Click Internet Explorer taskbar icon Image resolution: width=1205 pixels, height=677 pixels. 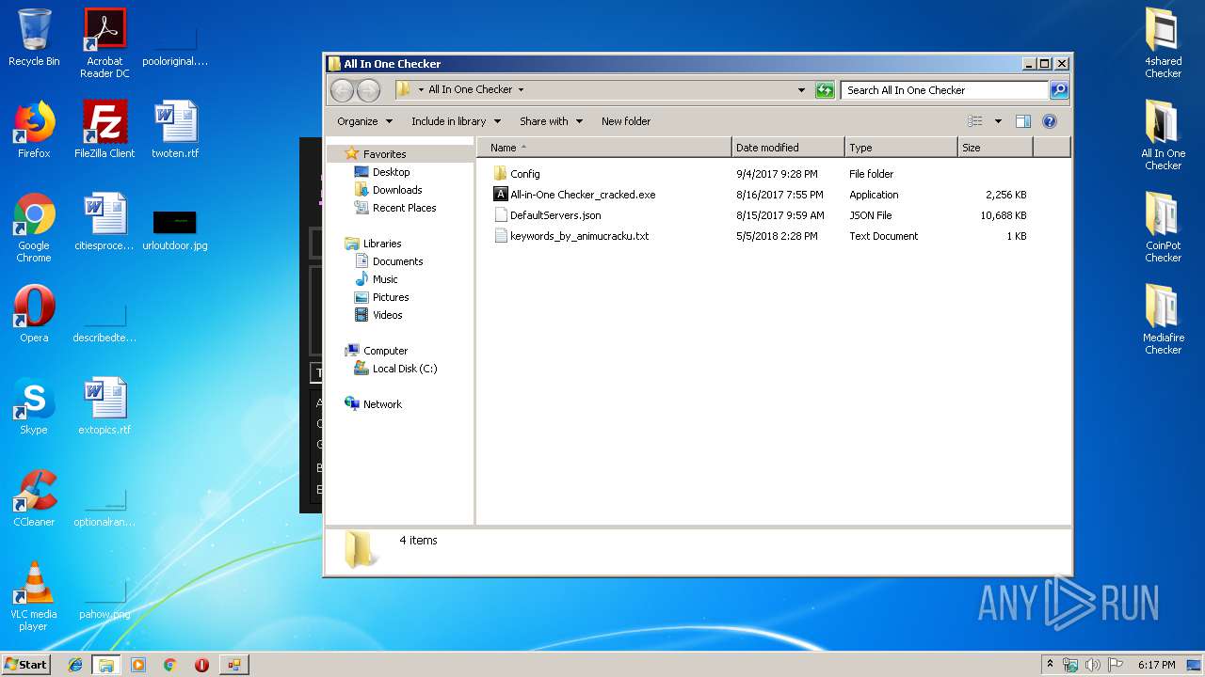75,665
